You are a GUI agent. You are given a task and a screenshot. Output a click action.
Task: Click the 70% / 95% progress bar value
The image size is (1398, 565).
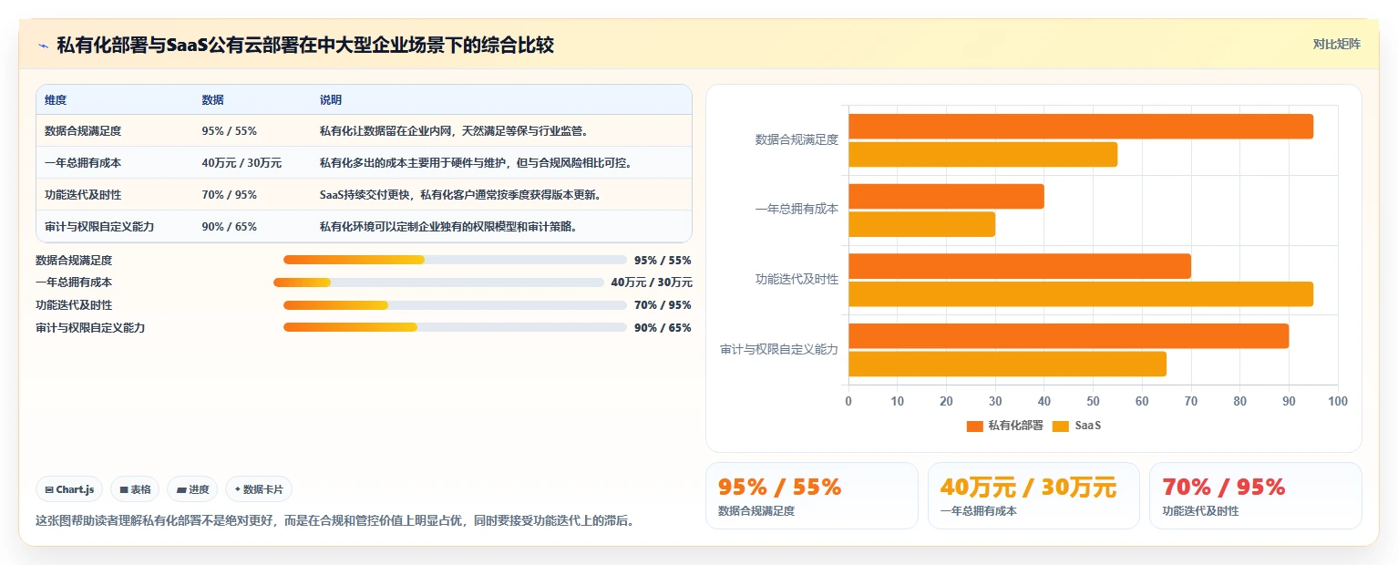tap(663, 304)
